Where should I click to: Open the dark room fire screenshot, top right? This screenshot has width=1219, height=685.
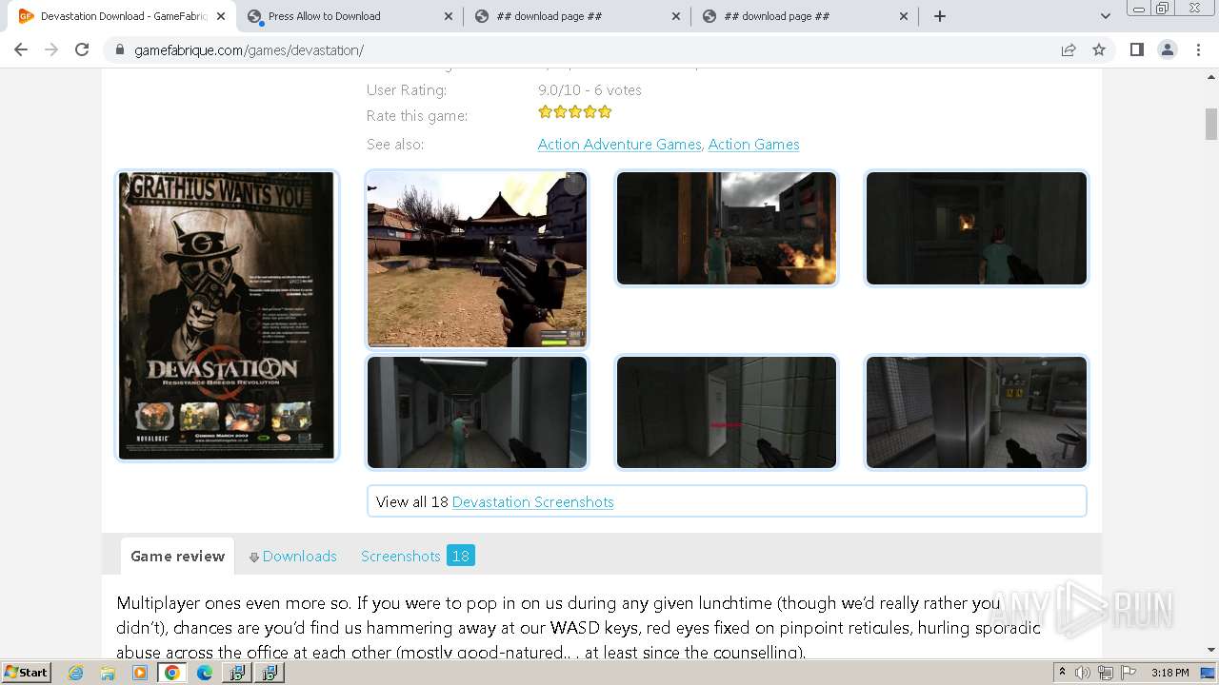[976, 228]
